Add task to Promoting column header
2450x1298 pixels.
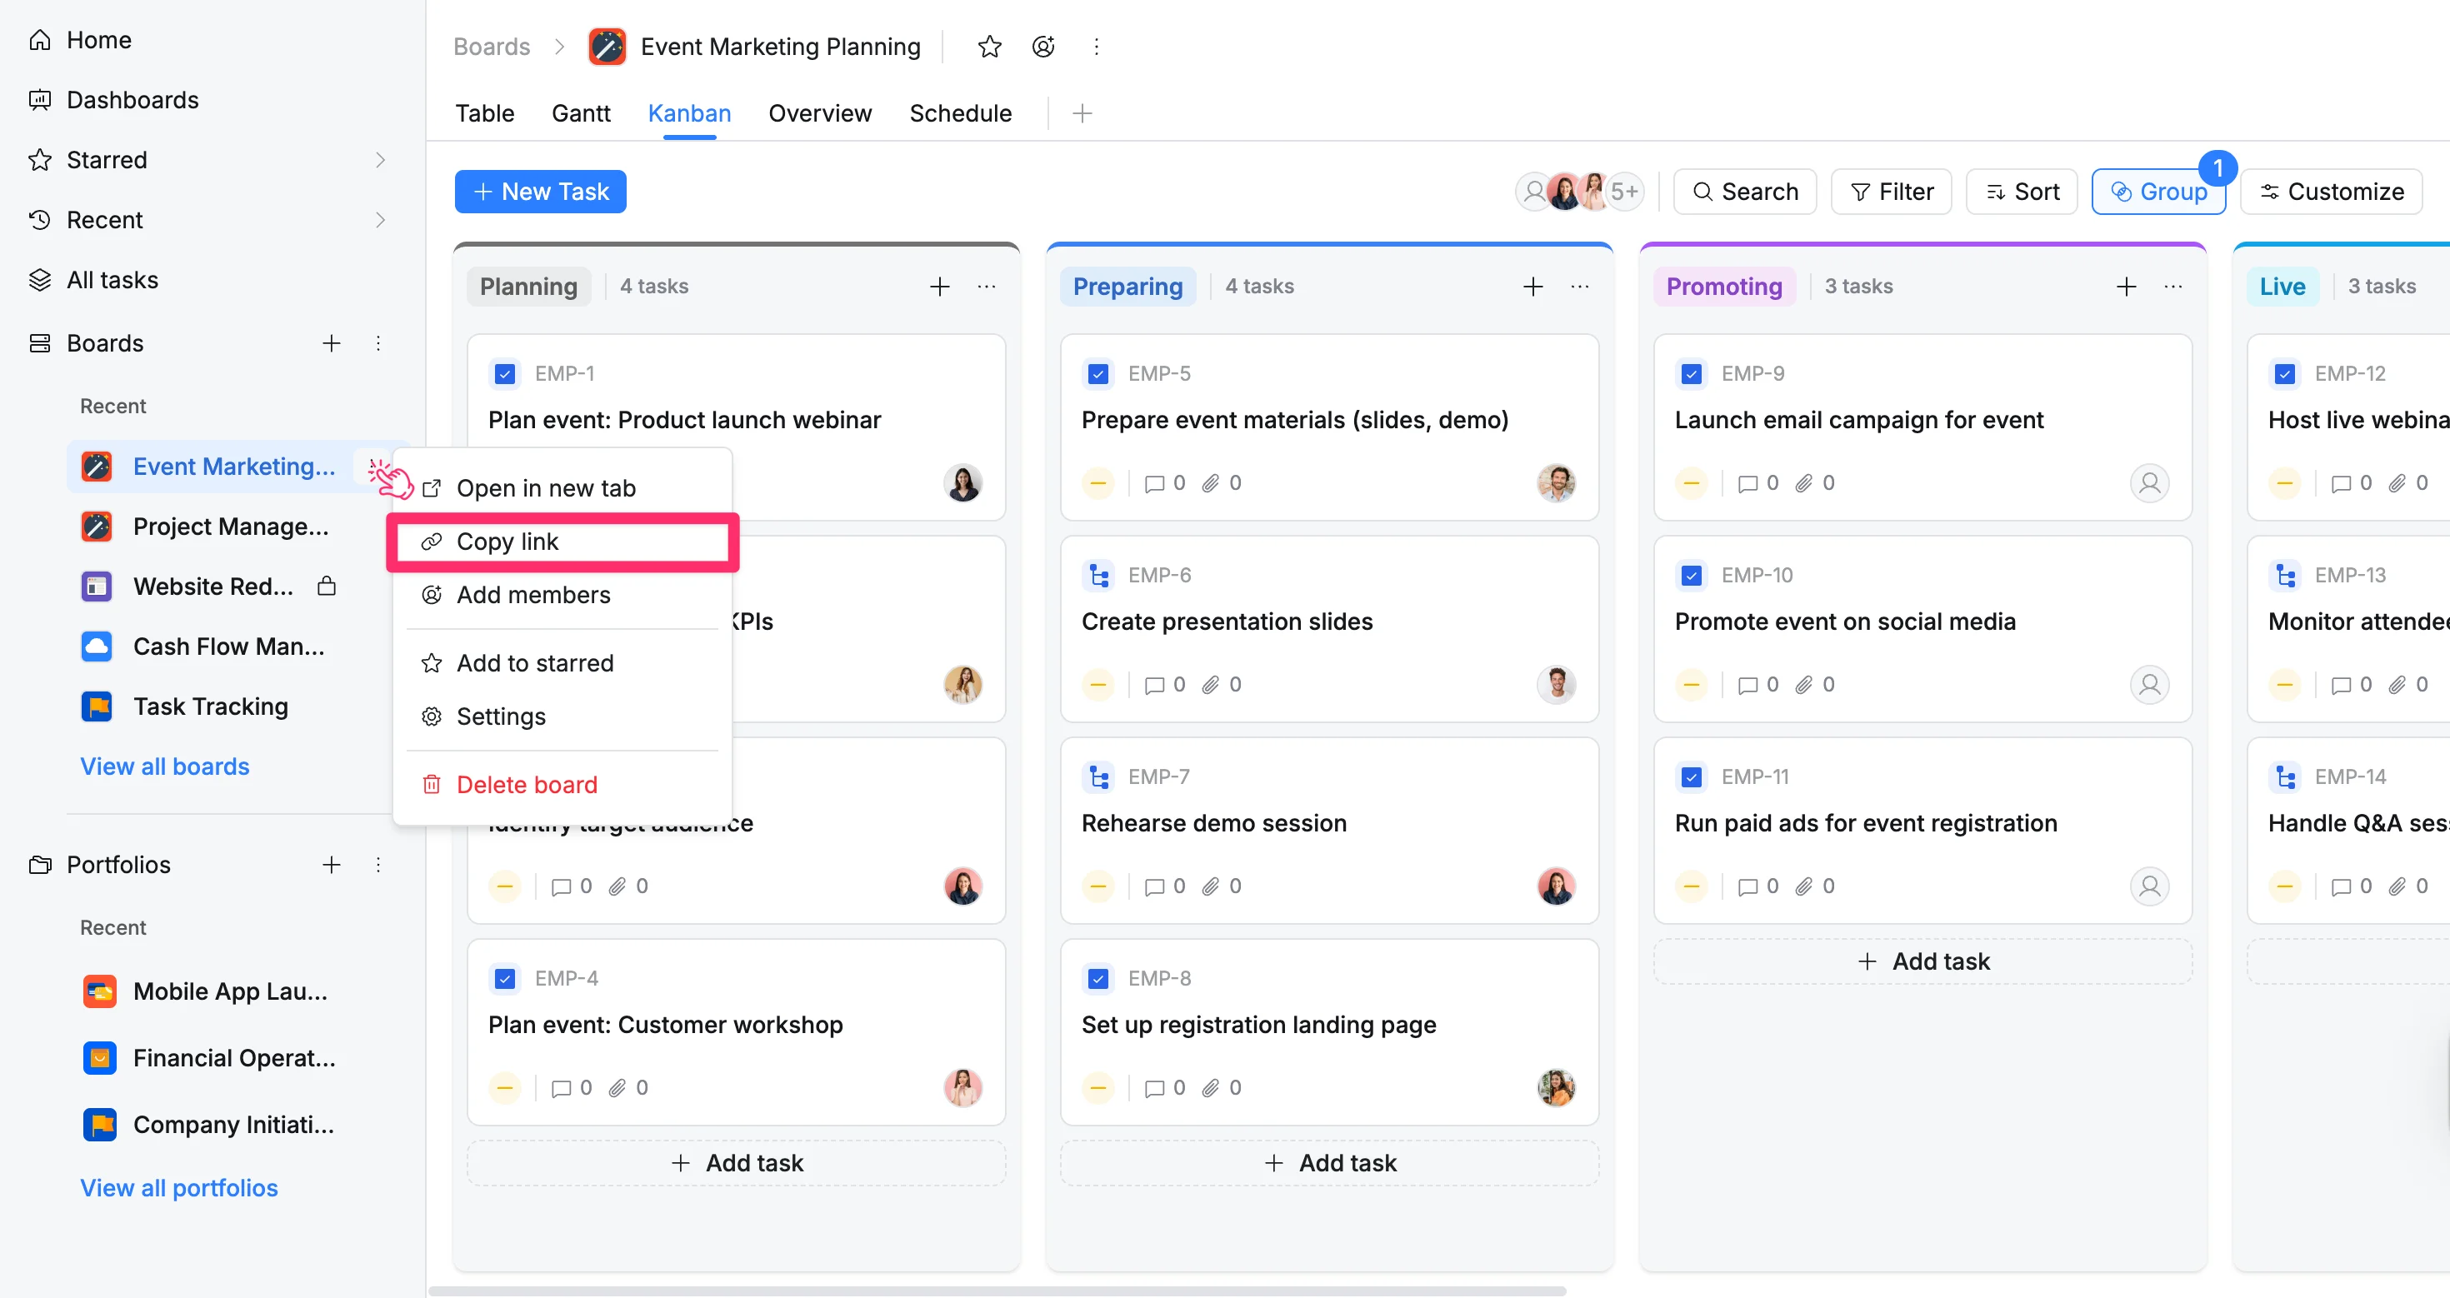pos(2127,287)
